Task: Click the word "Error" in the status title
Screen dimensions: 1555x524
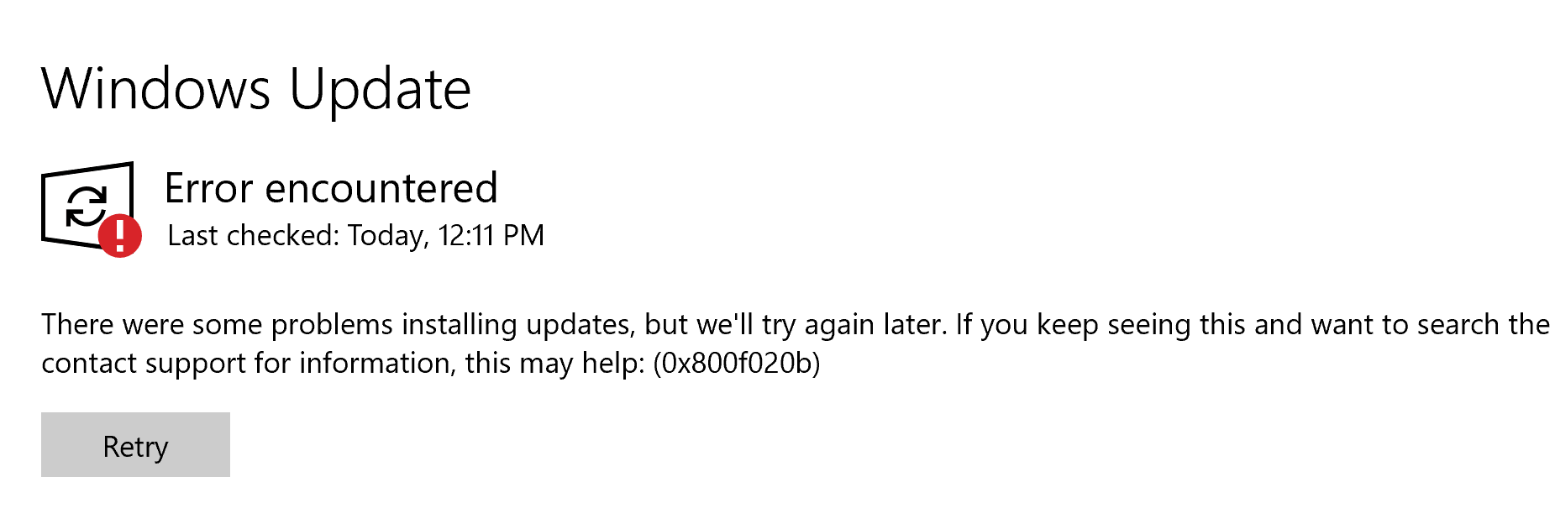Action: click(x=209, y=188)
